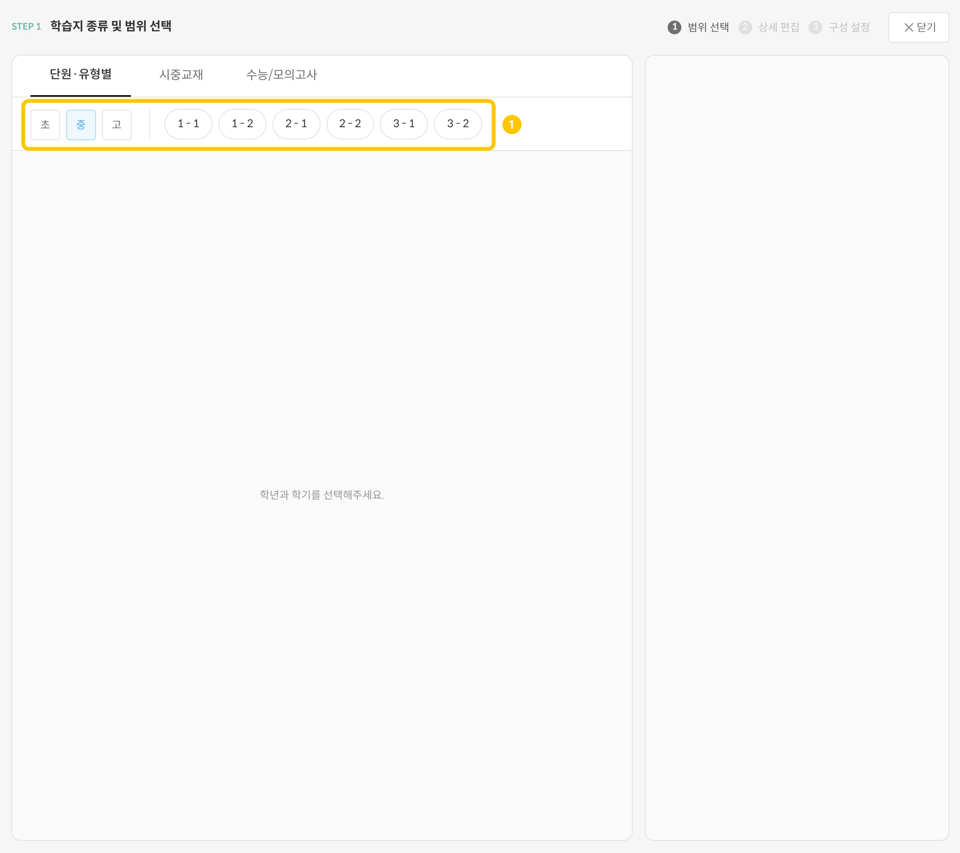Choose the 3-2 semester pill
This screenshot has height=853, width=960.
click(x=458, y=124)
